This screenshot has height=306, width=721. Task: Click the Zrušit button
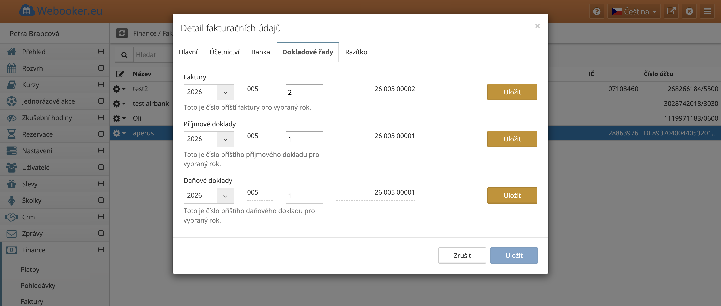pos(462,255)
